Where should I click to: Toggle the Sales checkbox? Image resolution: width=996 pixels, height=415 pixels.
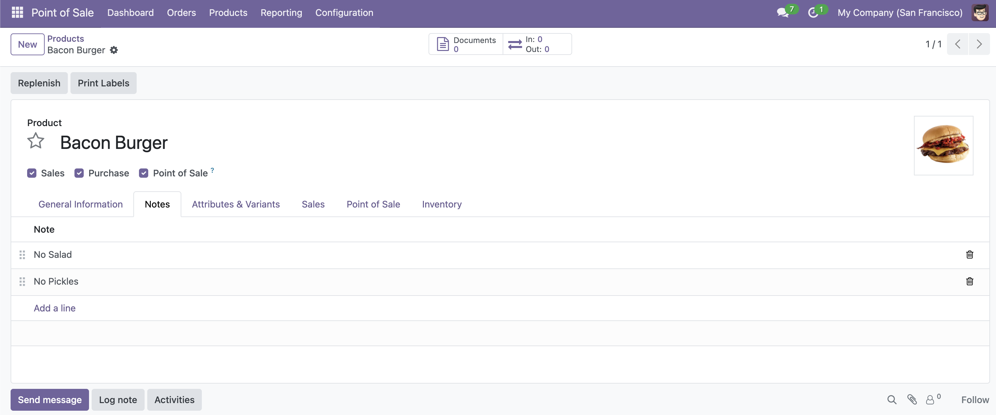(32, 173)
